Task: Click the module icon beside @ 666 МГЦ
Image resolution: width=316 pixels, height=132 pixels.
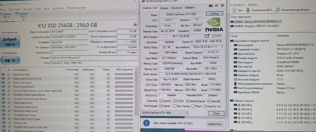Action: (235, 105)
